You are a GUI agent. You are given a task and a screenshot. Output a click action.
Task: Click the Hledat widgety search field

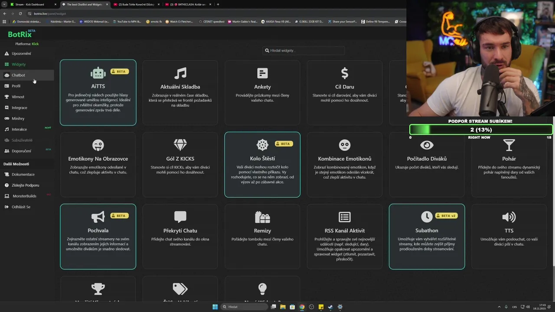tap(304, 50)
